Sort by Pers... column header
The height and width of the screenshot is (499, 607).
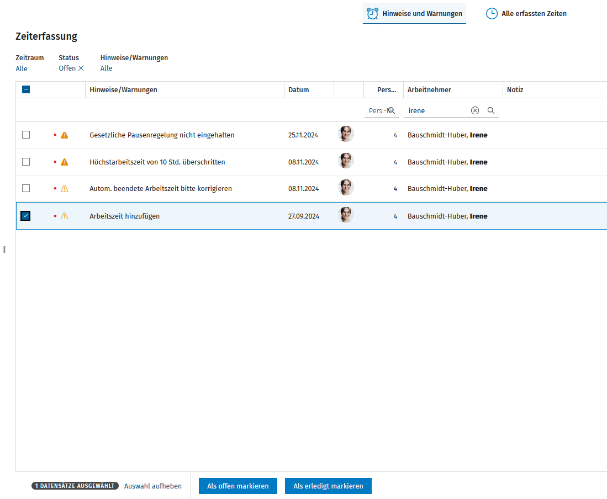pyautogui.click(x=386, y=90)
